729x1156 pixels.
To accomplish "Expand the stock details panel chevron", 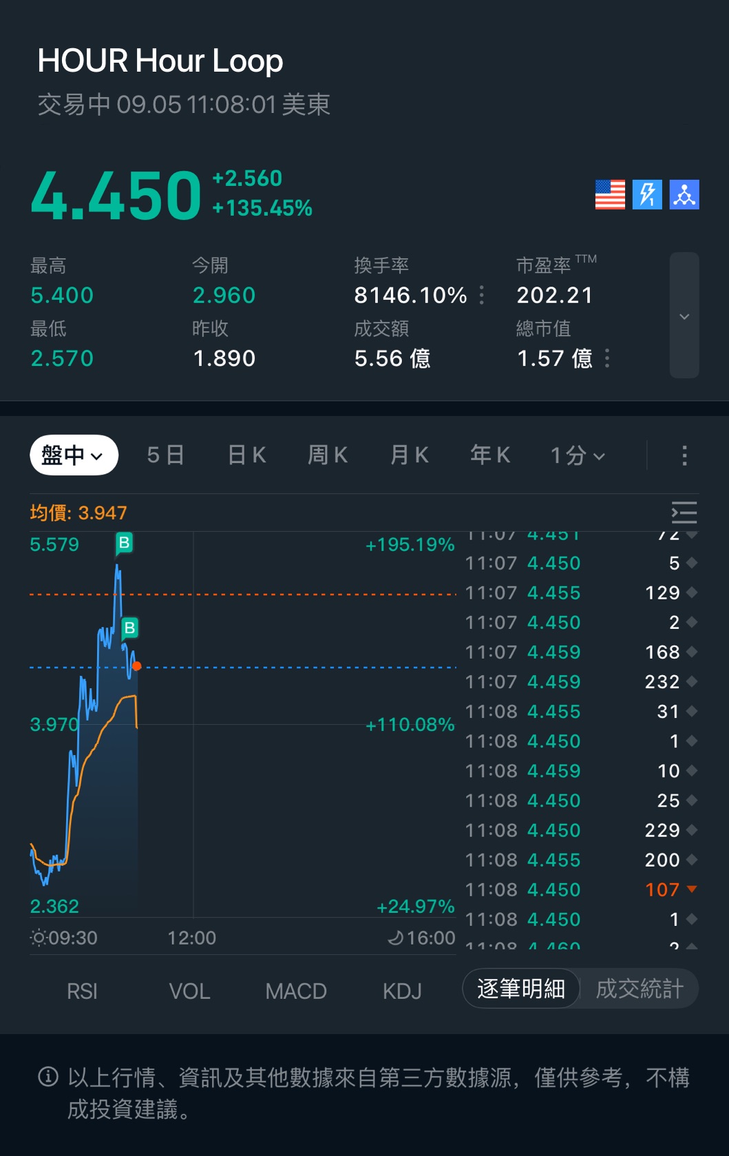I will point(684,316).
